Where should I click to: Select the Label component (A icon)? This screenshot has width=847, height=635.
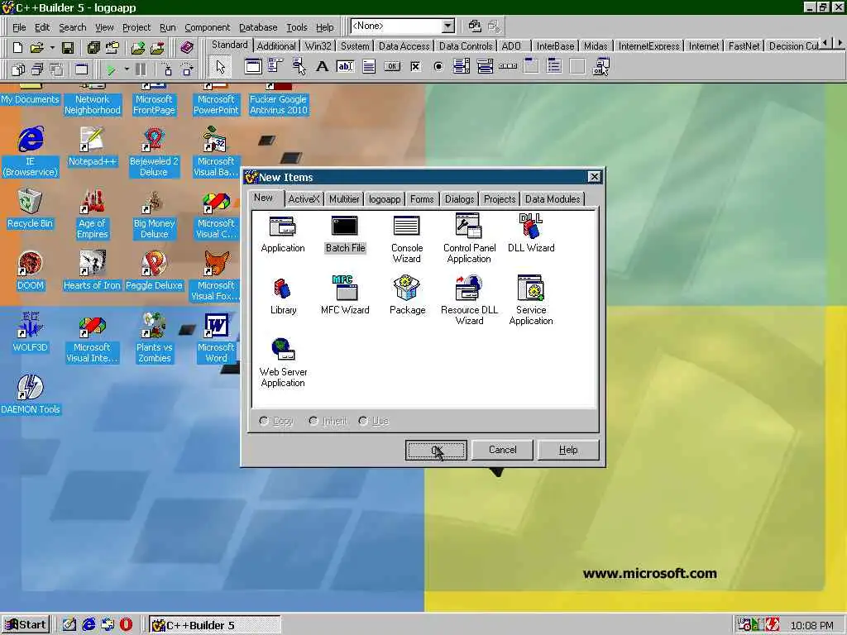coord(322,66)
